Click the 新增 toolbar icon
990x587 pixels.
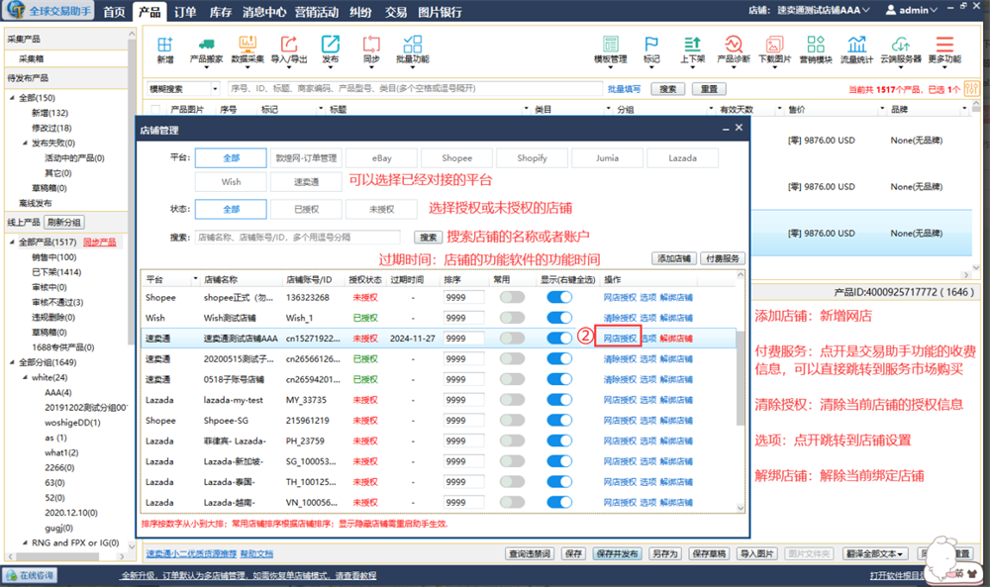pyautogui.click(x=164, y=45)
